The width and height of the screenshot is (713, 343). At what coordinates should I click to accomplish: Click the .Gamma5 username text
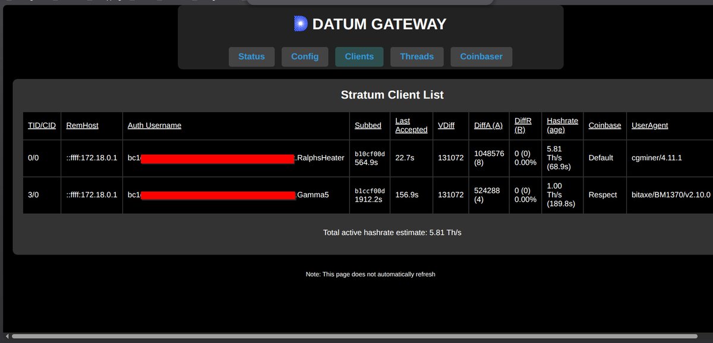coord(313,195)
